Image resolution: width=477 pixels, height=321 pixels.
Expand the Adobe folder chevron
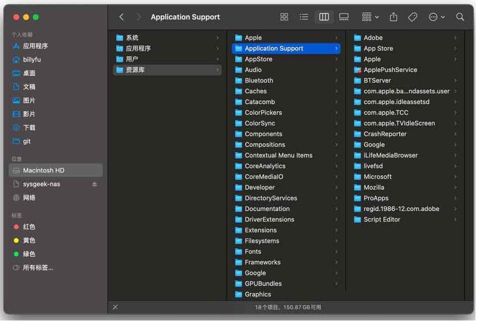(x=456, y=38)
